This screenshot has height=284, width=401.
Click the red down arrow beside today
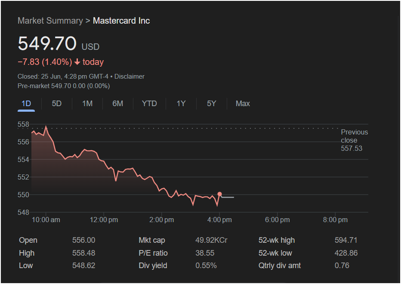coord(77,62)
